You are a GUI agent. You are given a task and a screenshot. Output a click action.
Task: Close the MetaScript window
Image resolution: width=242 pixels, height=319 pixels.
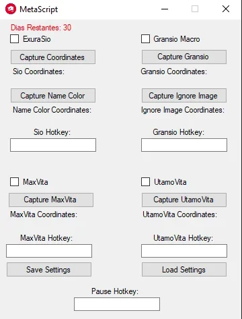(226, 9)
